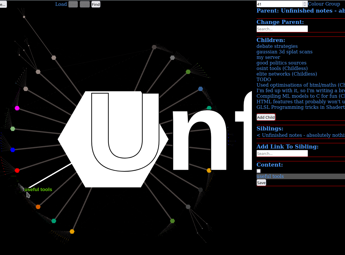The image size is (345, 255).
Task: Click the useful tools content text area
Action: click(301, 176)
